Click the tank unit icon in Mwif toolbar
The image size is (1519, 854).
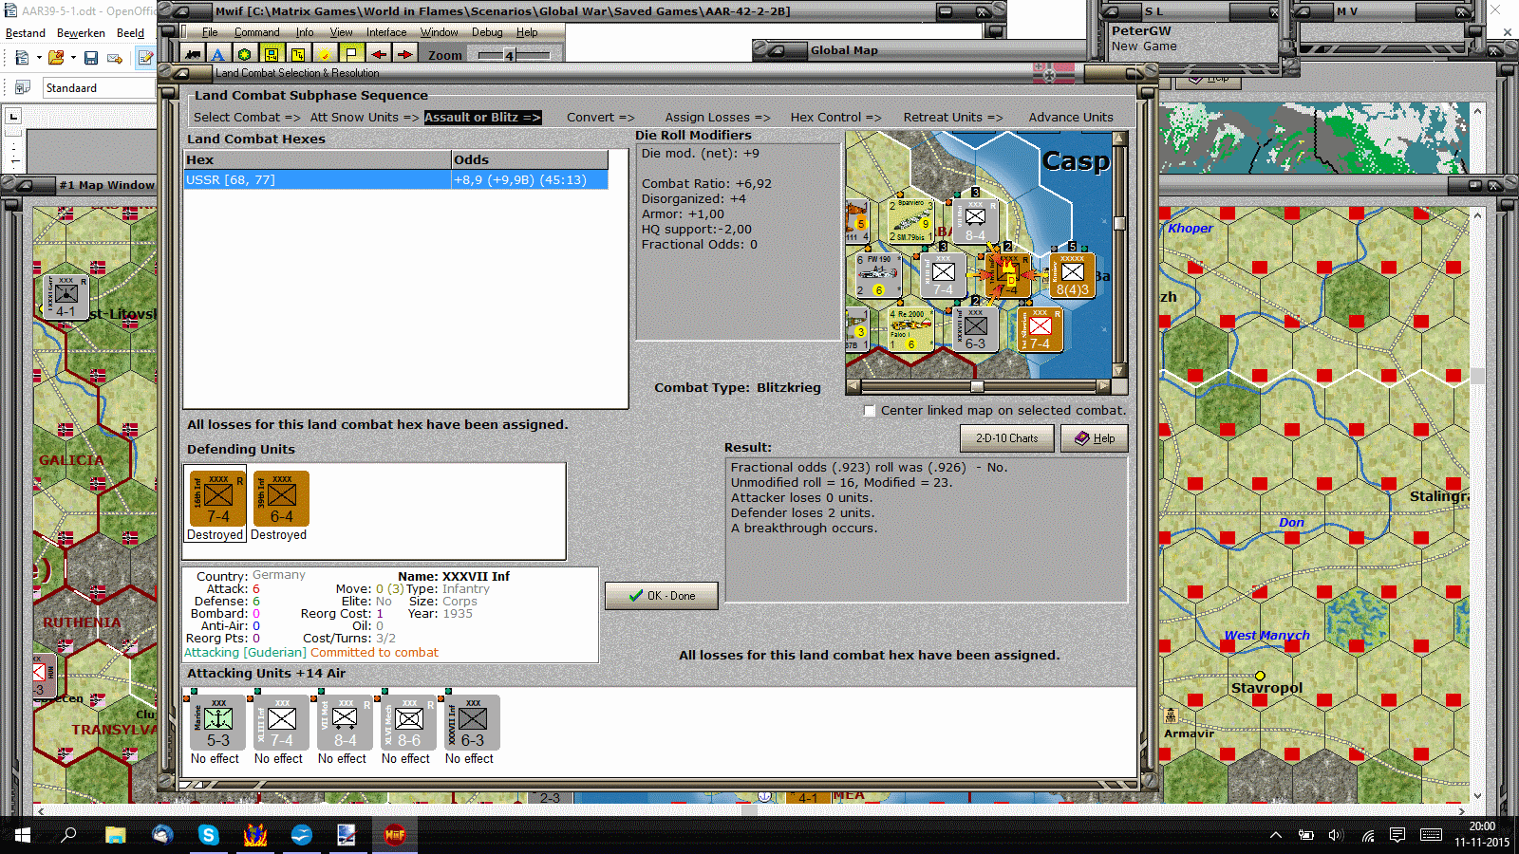194,55
